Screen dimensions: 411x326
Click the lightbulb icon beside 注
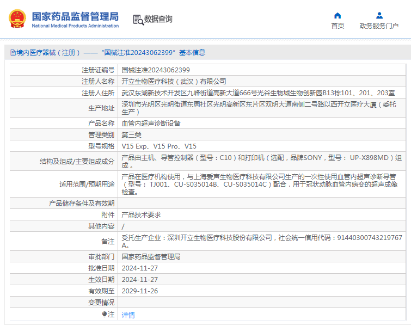click(x=105, y=314)
